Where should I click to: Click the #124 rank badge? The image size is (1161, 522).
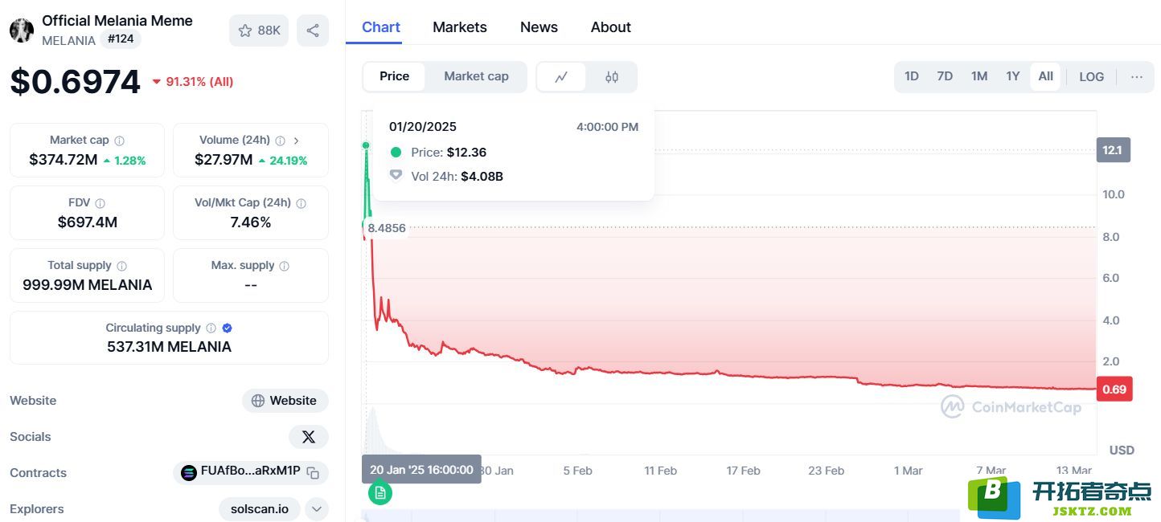[x=121, y=39]
